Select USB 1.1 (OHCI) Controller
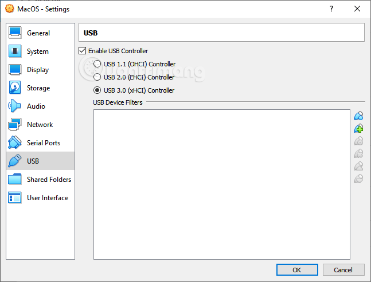 point(97,64)
